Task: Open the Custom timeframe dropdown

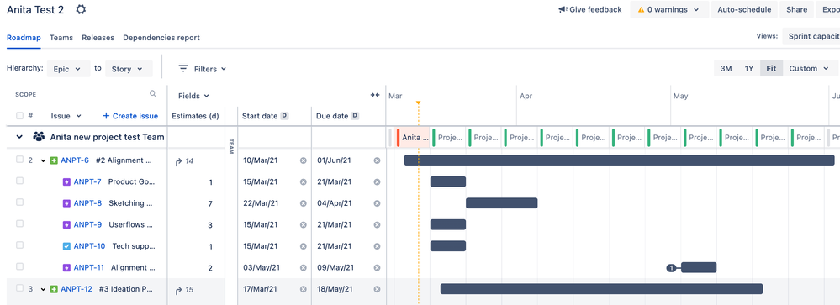Action: (x=810, y=69)
